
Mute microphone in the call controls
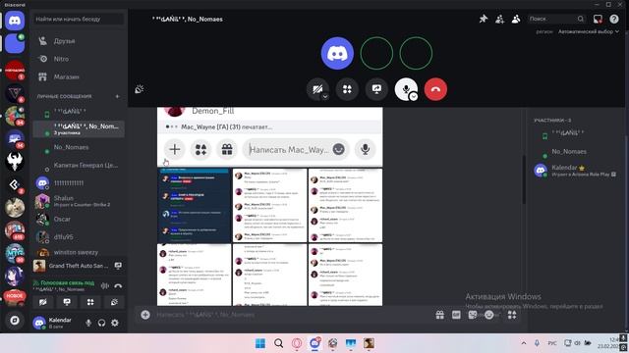[x=405, y=88]
